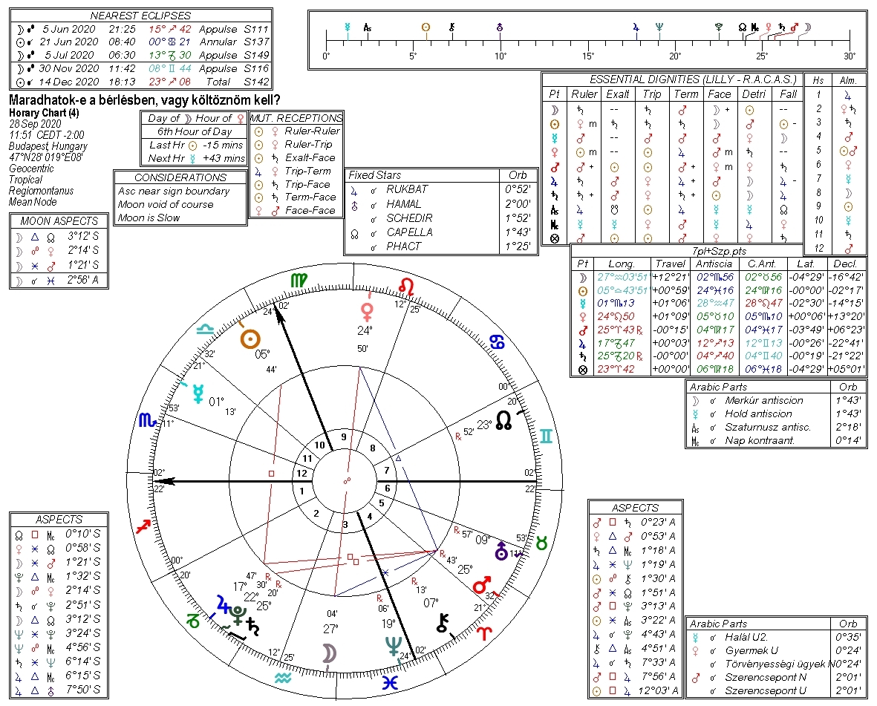This screenshot has width=877, height=706.
Task: Click the Capricorn sign glyph on the wheel
Action: coord(193,621)
